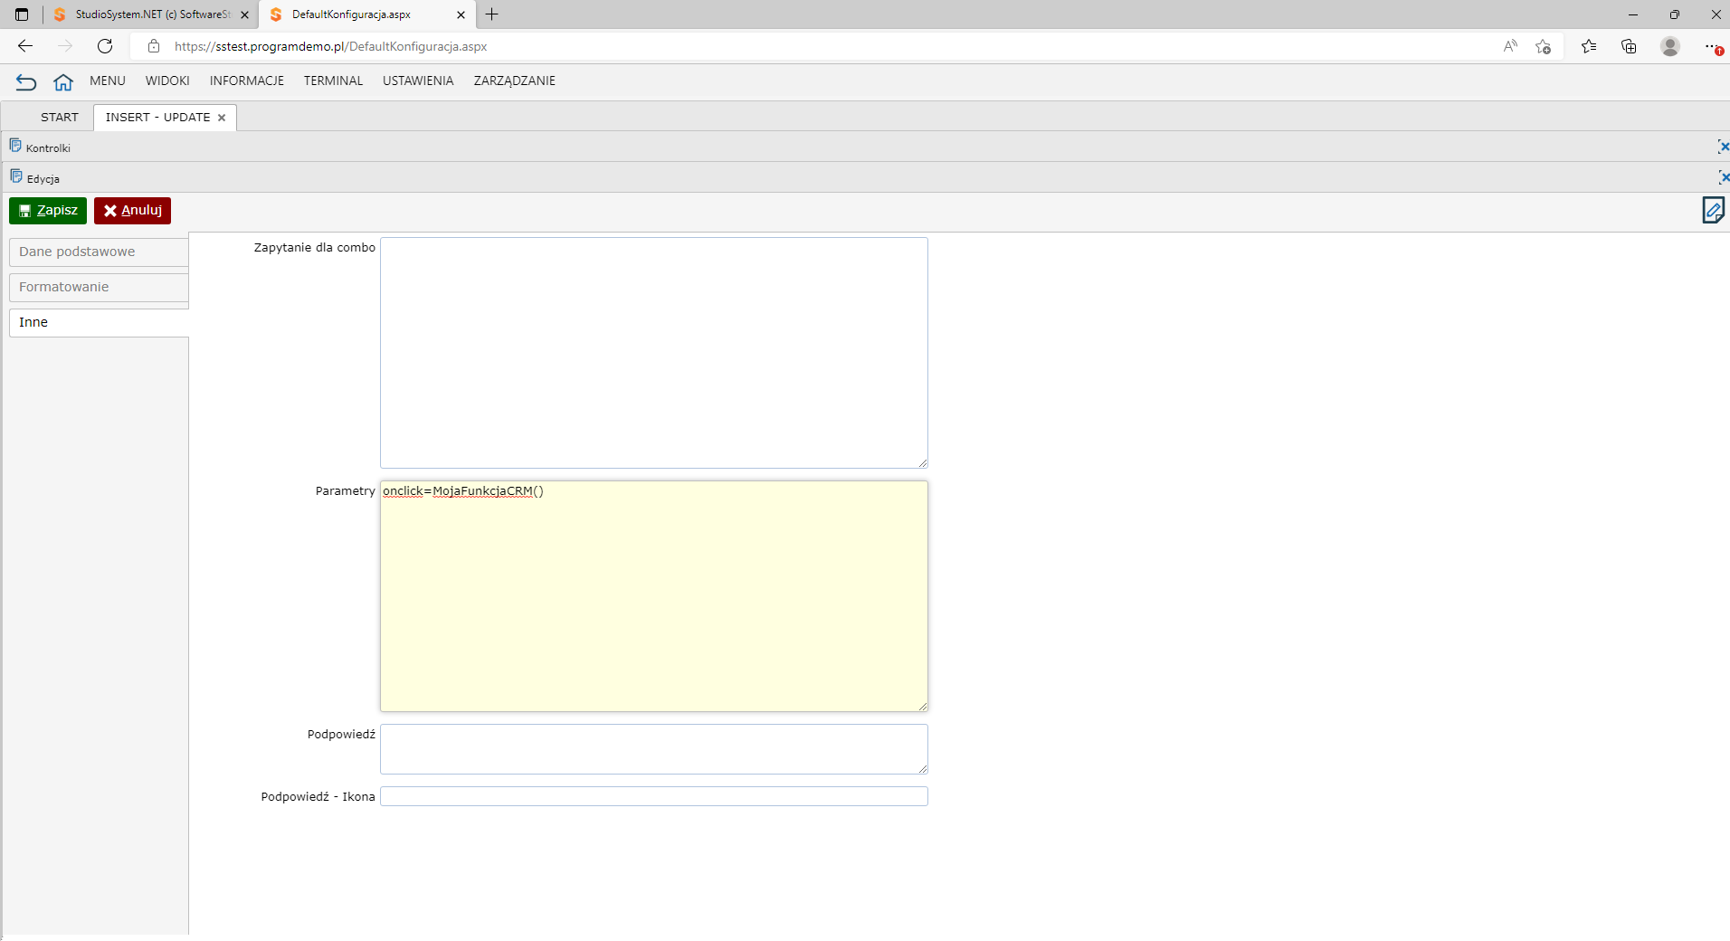Open the USTAWIENIA menu
This screenshot has width=1730, height=941.
pos(418,81)
